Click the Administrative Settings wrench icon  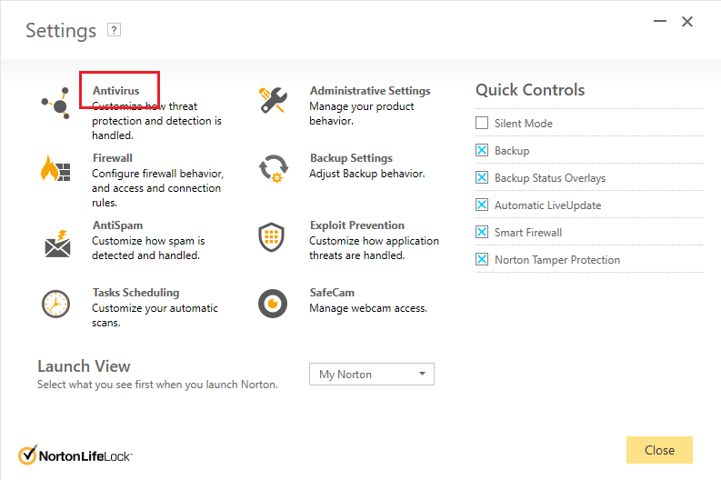[x=273, y=101]
